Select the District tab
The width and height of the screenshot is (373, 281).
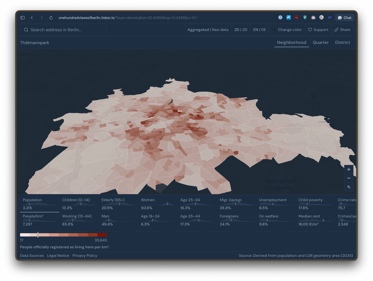click(x=342, y=42)
